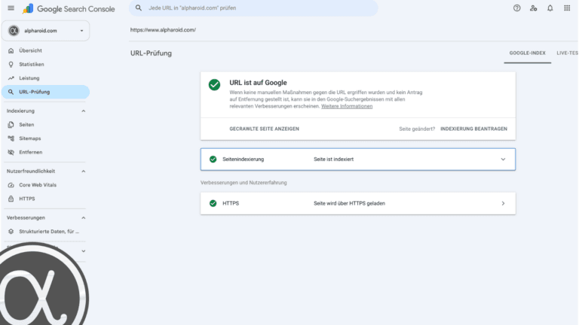Open the Weitere Informationen link
Viewport: 579px width, 325px height.
point(347,106)
